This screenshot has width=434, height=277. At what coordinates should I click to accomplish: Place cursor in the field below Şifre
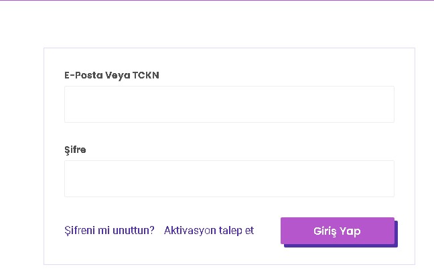click(229, 178)
